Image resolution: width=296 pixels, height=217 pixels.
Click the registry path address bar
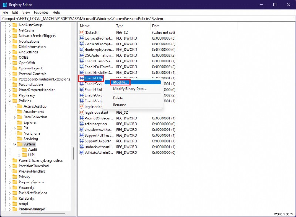[x=148, y=18]
